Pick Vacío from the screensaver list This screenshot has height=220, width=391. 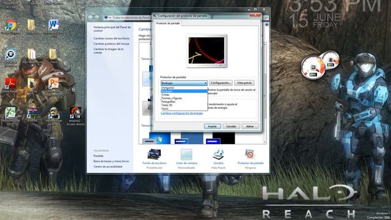184,109
